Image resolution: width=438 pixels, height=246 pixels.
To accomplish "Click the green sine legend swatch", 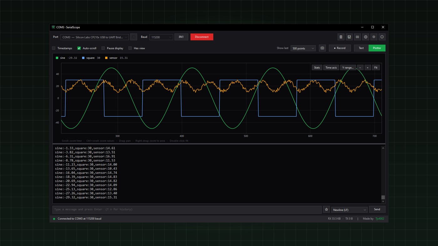I will tap(57, 58).
